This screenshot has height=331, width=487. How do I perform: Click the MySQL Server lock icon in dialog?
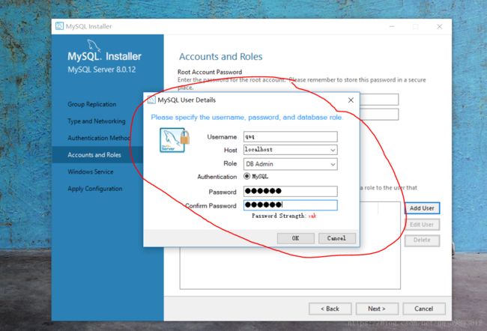[x=175, y=140]
